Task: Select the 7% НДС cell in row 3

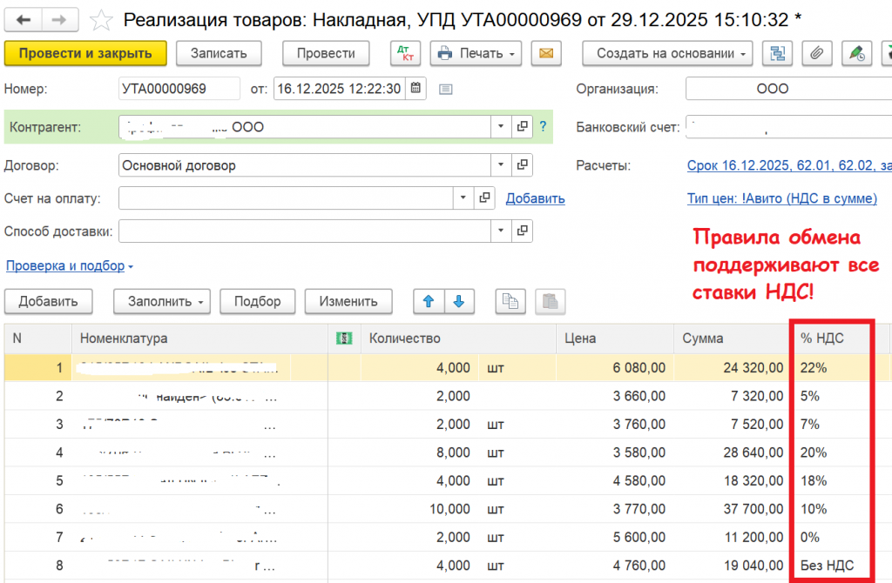Action: (832, 425)
